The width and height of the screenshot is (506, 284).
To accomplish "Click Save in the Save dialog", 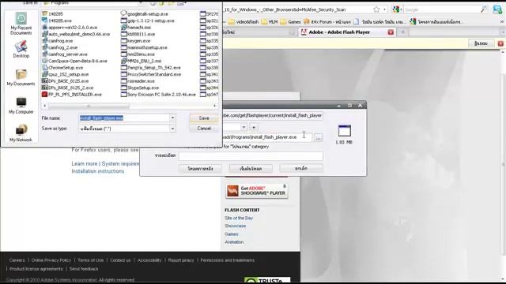I will click(x=204, y=118).
